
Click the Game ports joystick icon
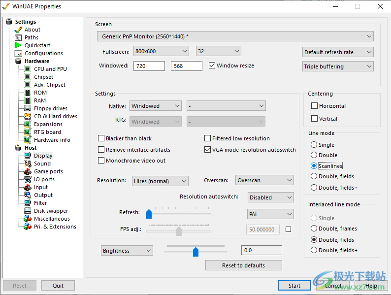[x=28, y=171]
